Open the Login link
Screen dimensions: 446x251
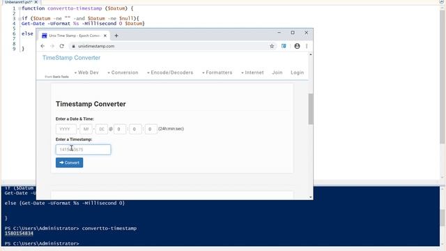tap(298, 73)
